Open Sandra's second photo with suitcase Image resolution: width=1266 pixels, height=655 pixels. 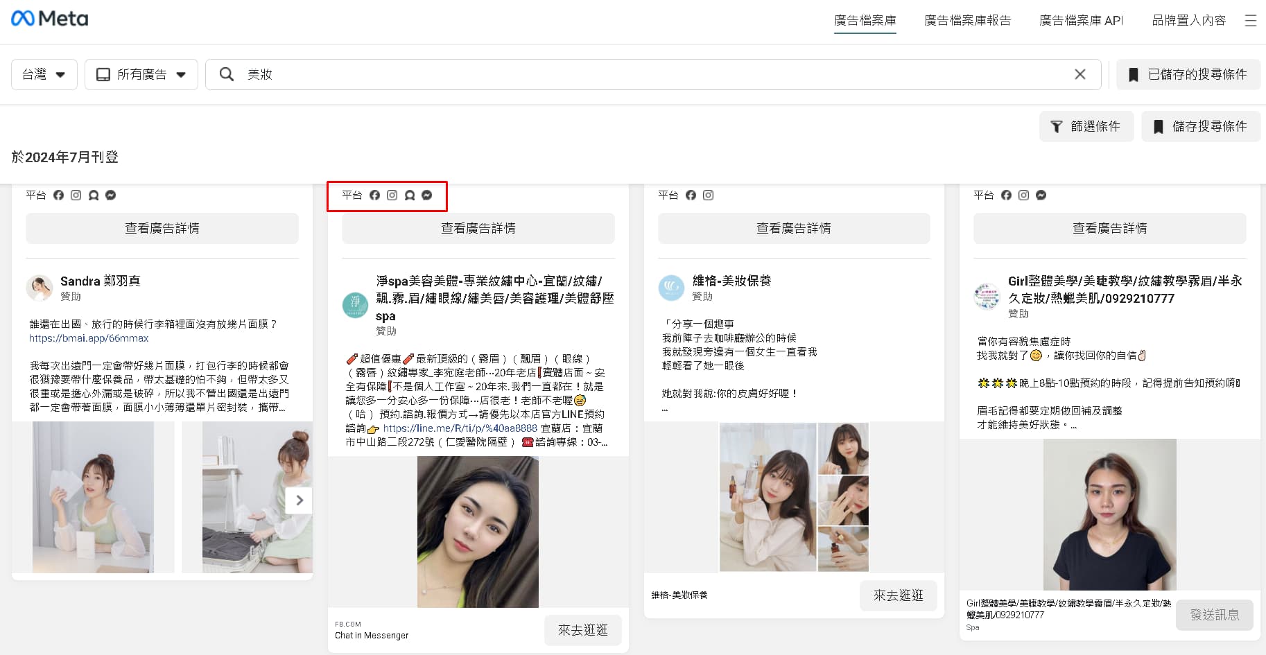click(257, 497)
